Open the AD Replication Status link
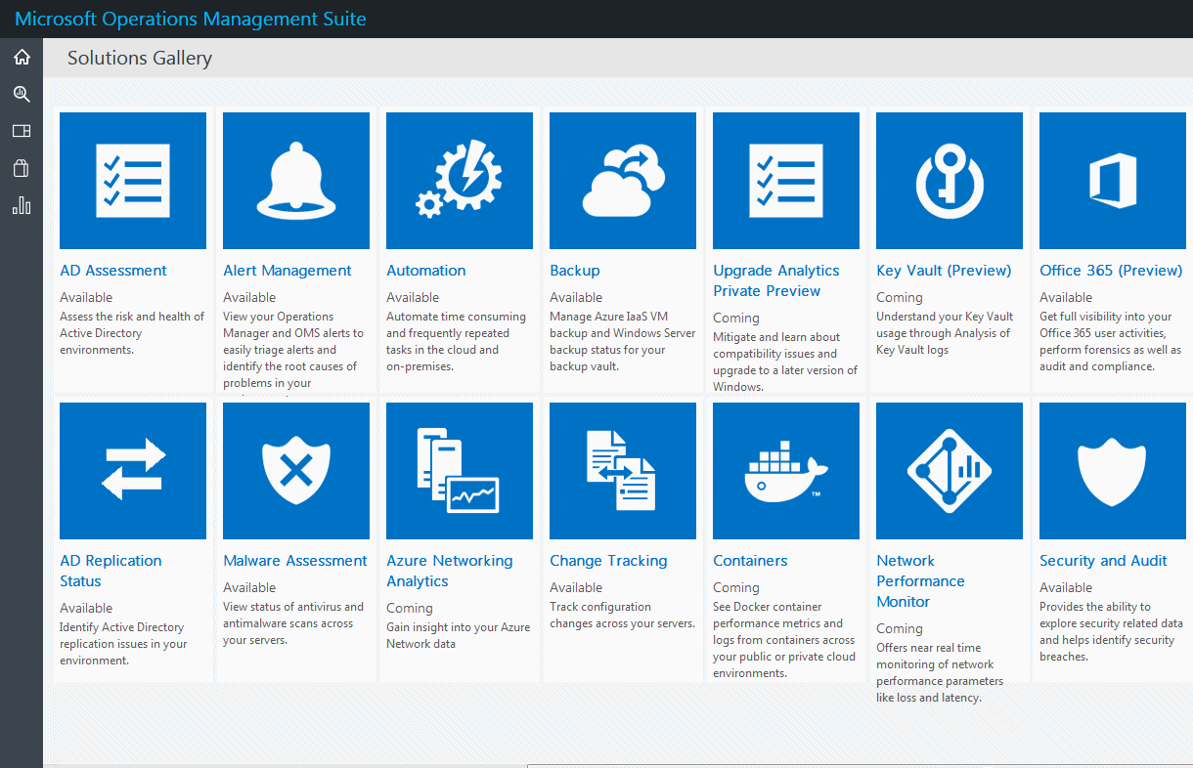The width and height of the screenshot is (1193, 768). (110, 571)
